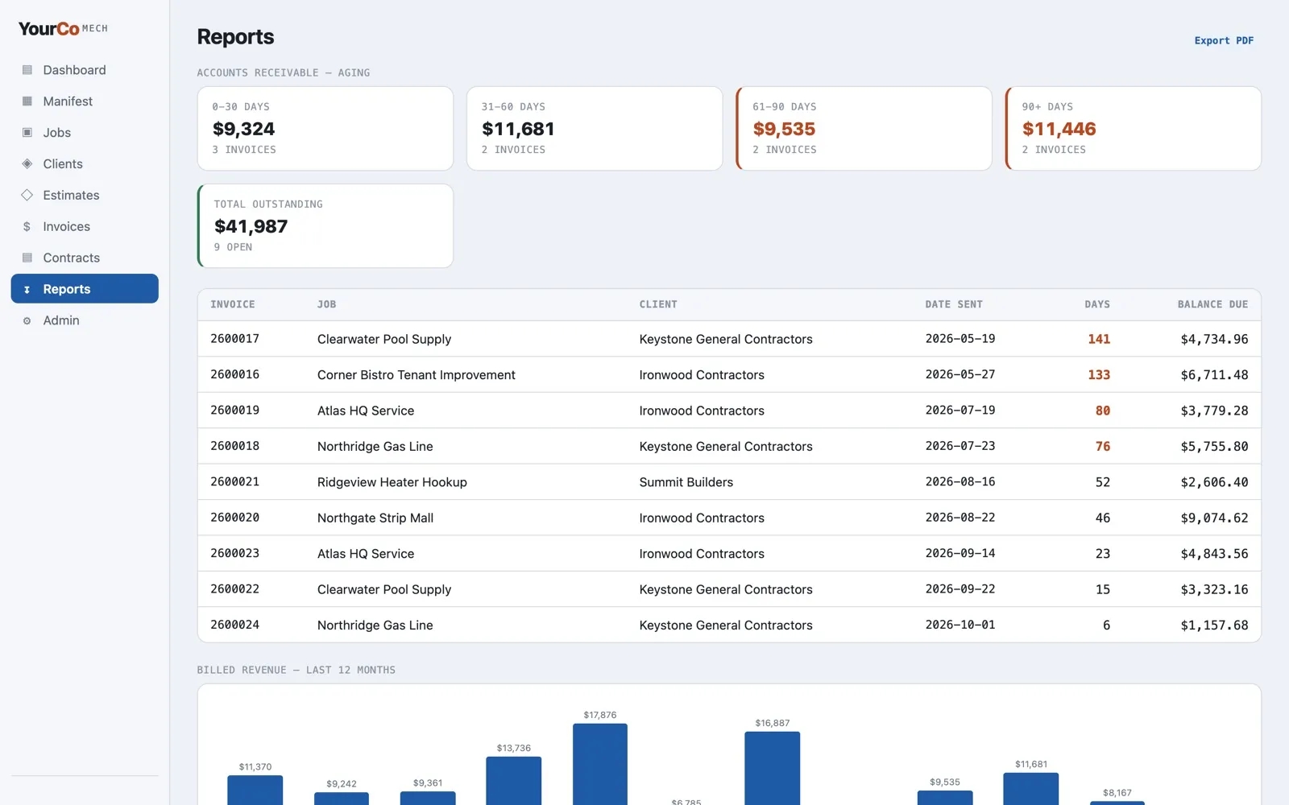Open the Dashboard menu item

(85, 70)
